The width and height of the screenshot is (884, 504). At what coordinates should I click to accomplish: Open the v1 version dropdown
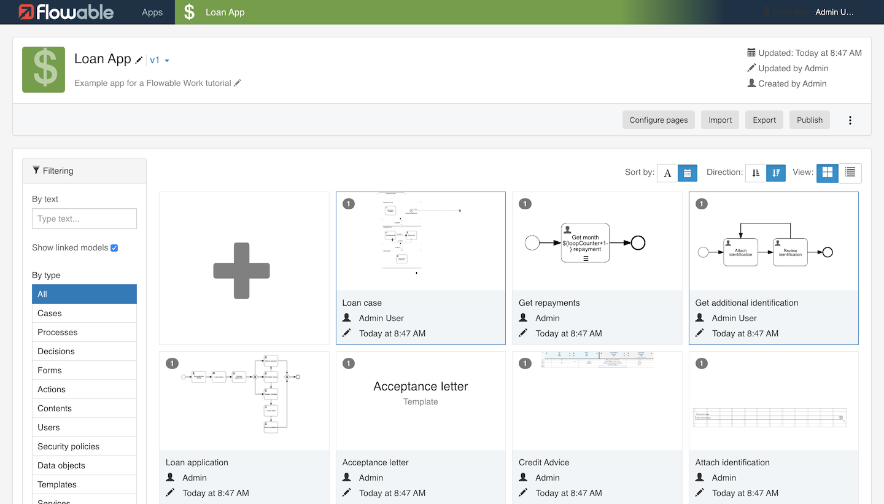coord(160,60)
